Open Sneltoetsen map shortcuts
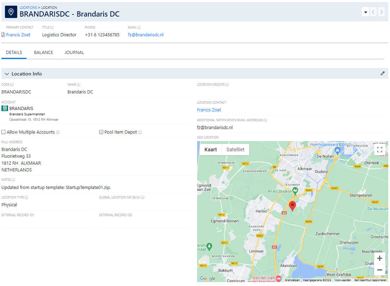Viewport: 390px width, 286px height. pos(292,280)
